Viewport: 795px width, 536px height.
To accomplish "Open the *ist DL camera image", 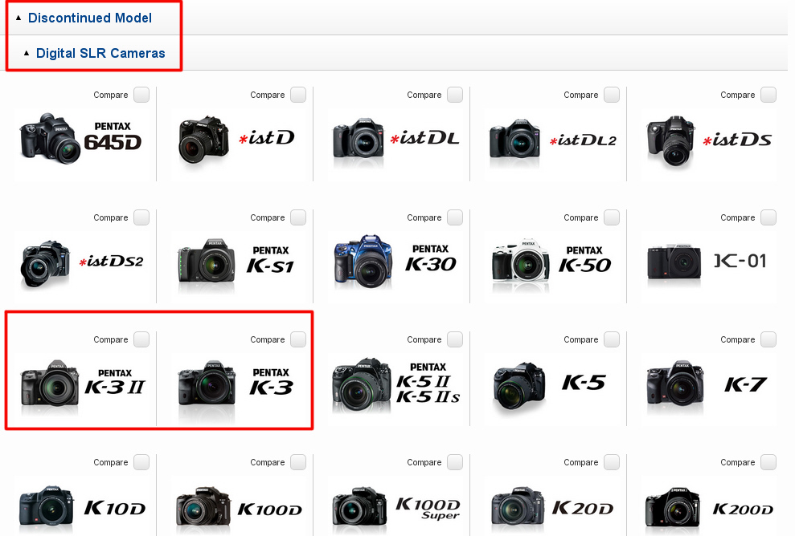I will [x=359, y=138].
